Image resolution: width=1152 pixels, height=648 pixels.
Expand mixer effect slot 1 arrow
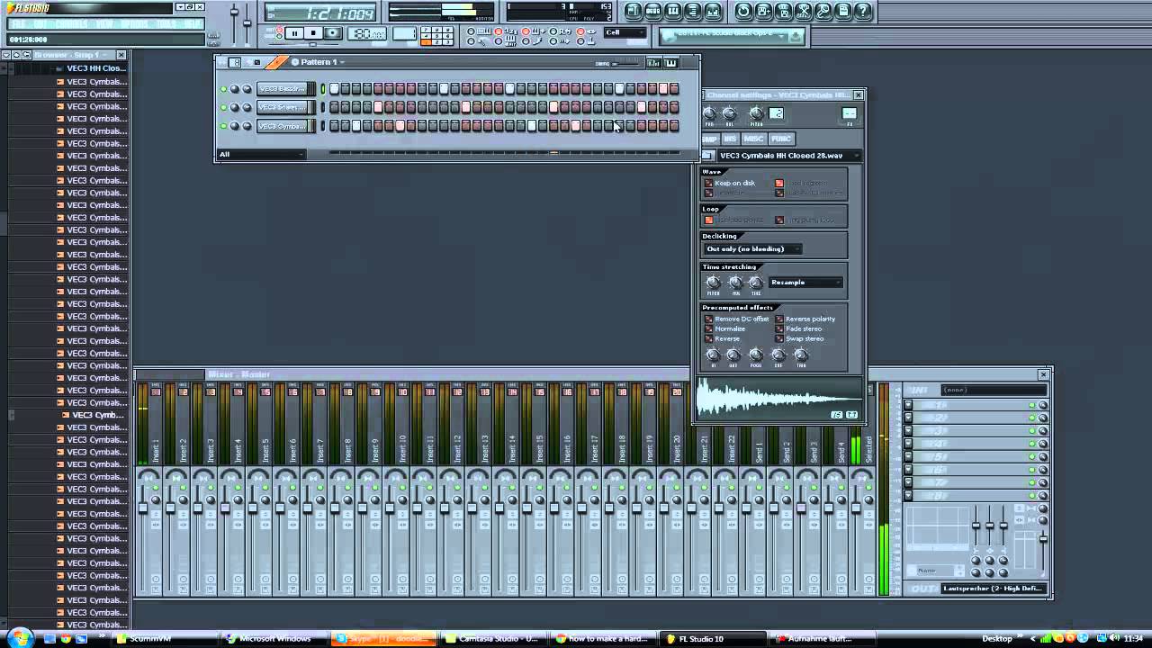tap(908, 405)
